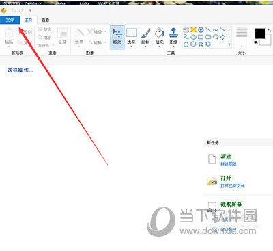Select the hexagon shape

click(193, 44)
